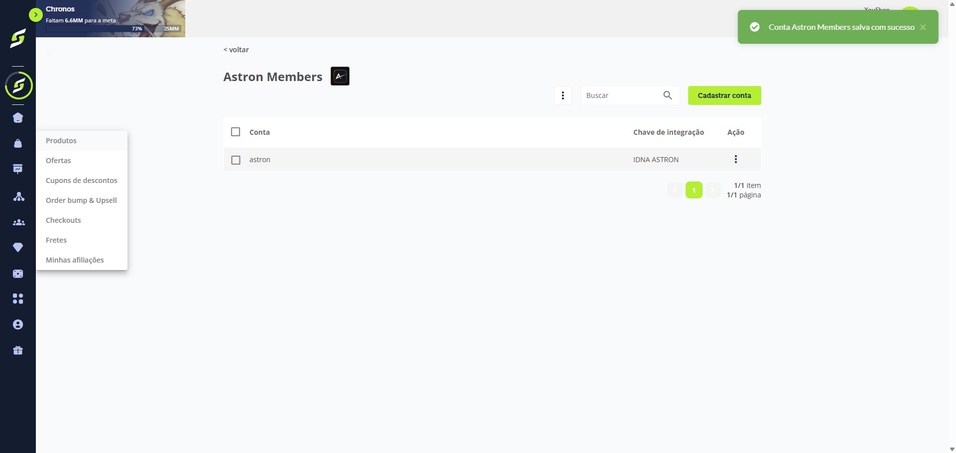Click the Cadastrar conta button
The width and height of the screenshot is (956, 453).
(x=724, y=95)
